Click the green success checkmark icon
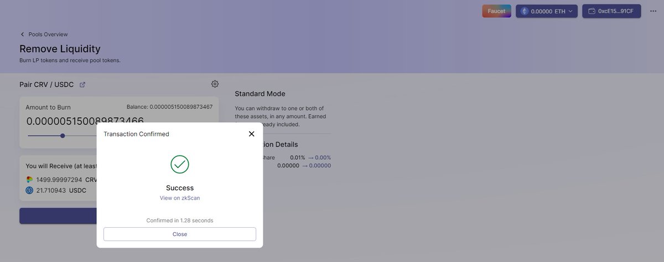This screenshot has height=262, width=664. click(180, 164)
